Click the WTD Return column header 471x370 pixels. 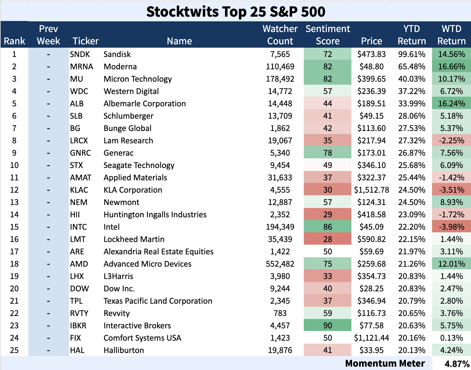451,35
